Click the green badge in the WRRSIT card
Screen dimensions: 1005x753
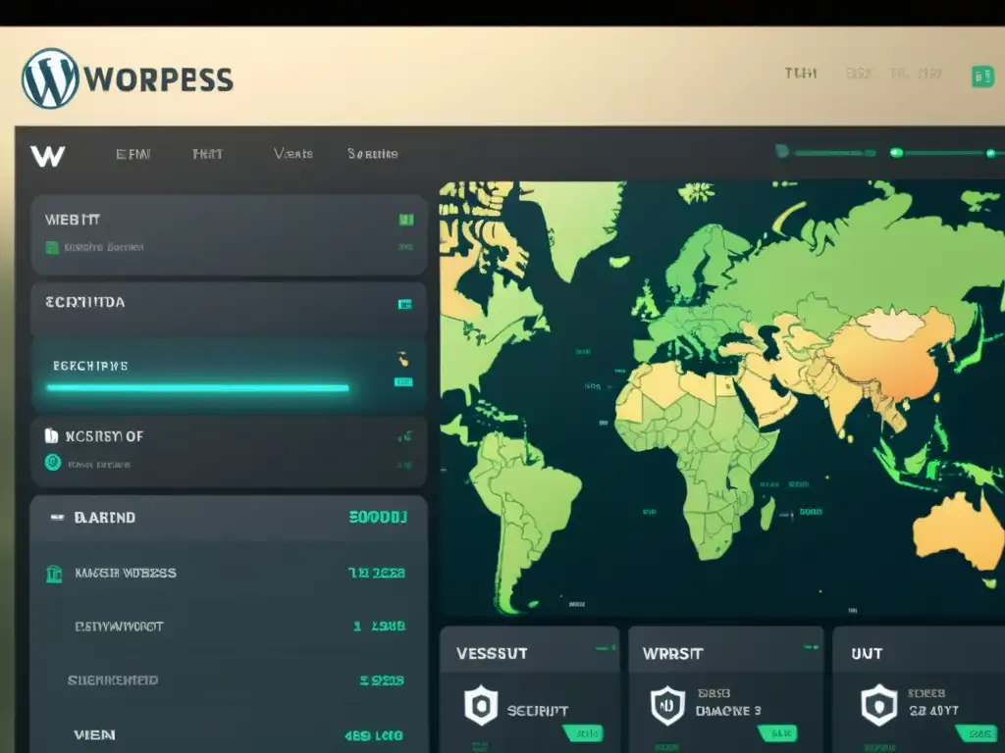pos(777,733)
